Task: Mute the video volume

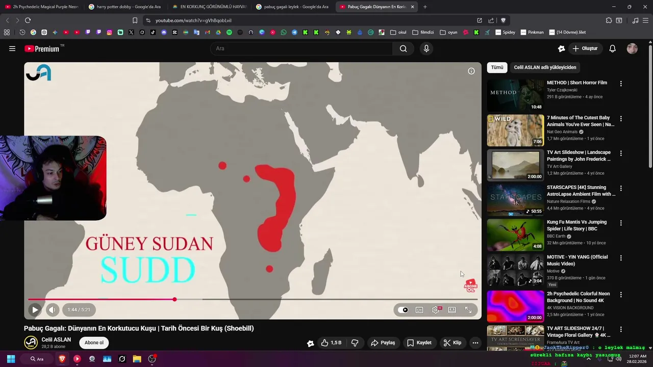Action: click(53, 309)
